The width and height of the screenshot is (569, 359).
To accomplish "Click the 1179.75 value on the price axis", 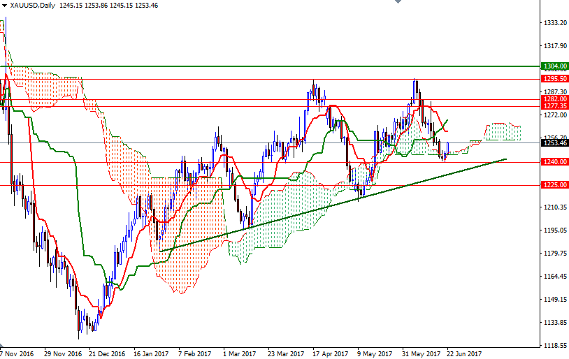I will click(554, 254).
